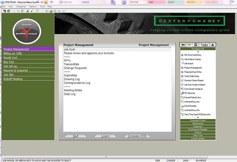Expand the Kickoff meeting section bar
The height and width of the screenshot is (162, 237).
(198, 138)
